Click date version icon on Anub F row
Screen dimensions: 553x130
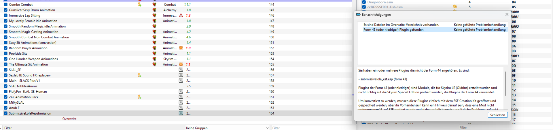pyautogui.click(x=181, y=108)
